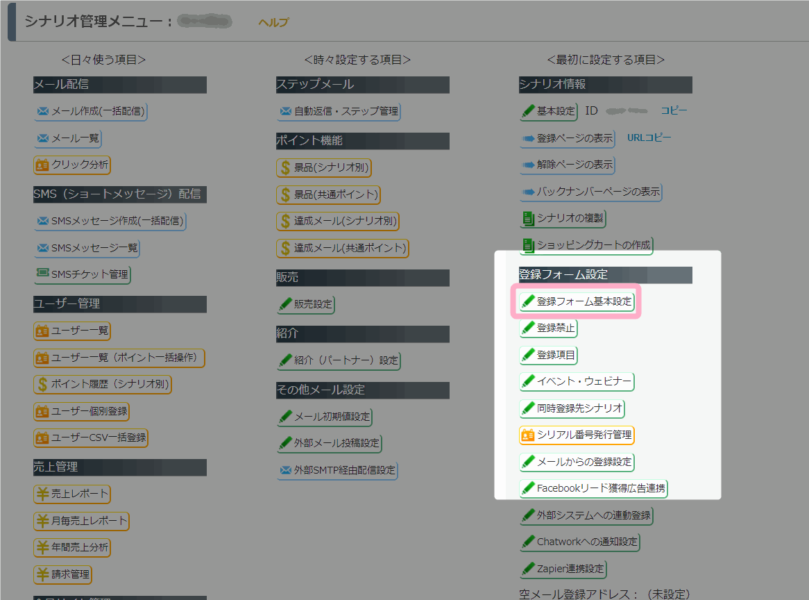Open SMSチケット管理
The width and height of the screenshot is (809, 600).
coord(81,274)
